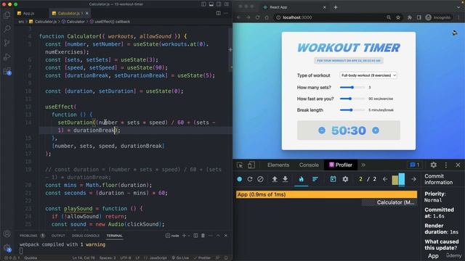Load a profile with upload arrow

coord(275,179)
